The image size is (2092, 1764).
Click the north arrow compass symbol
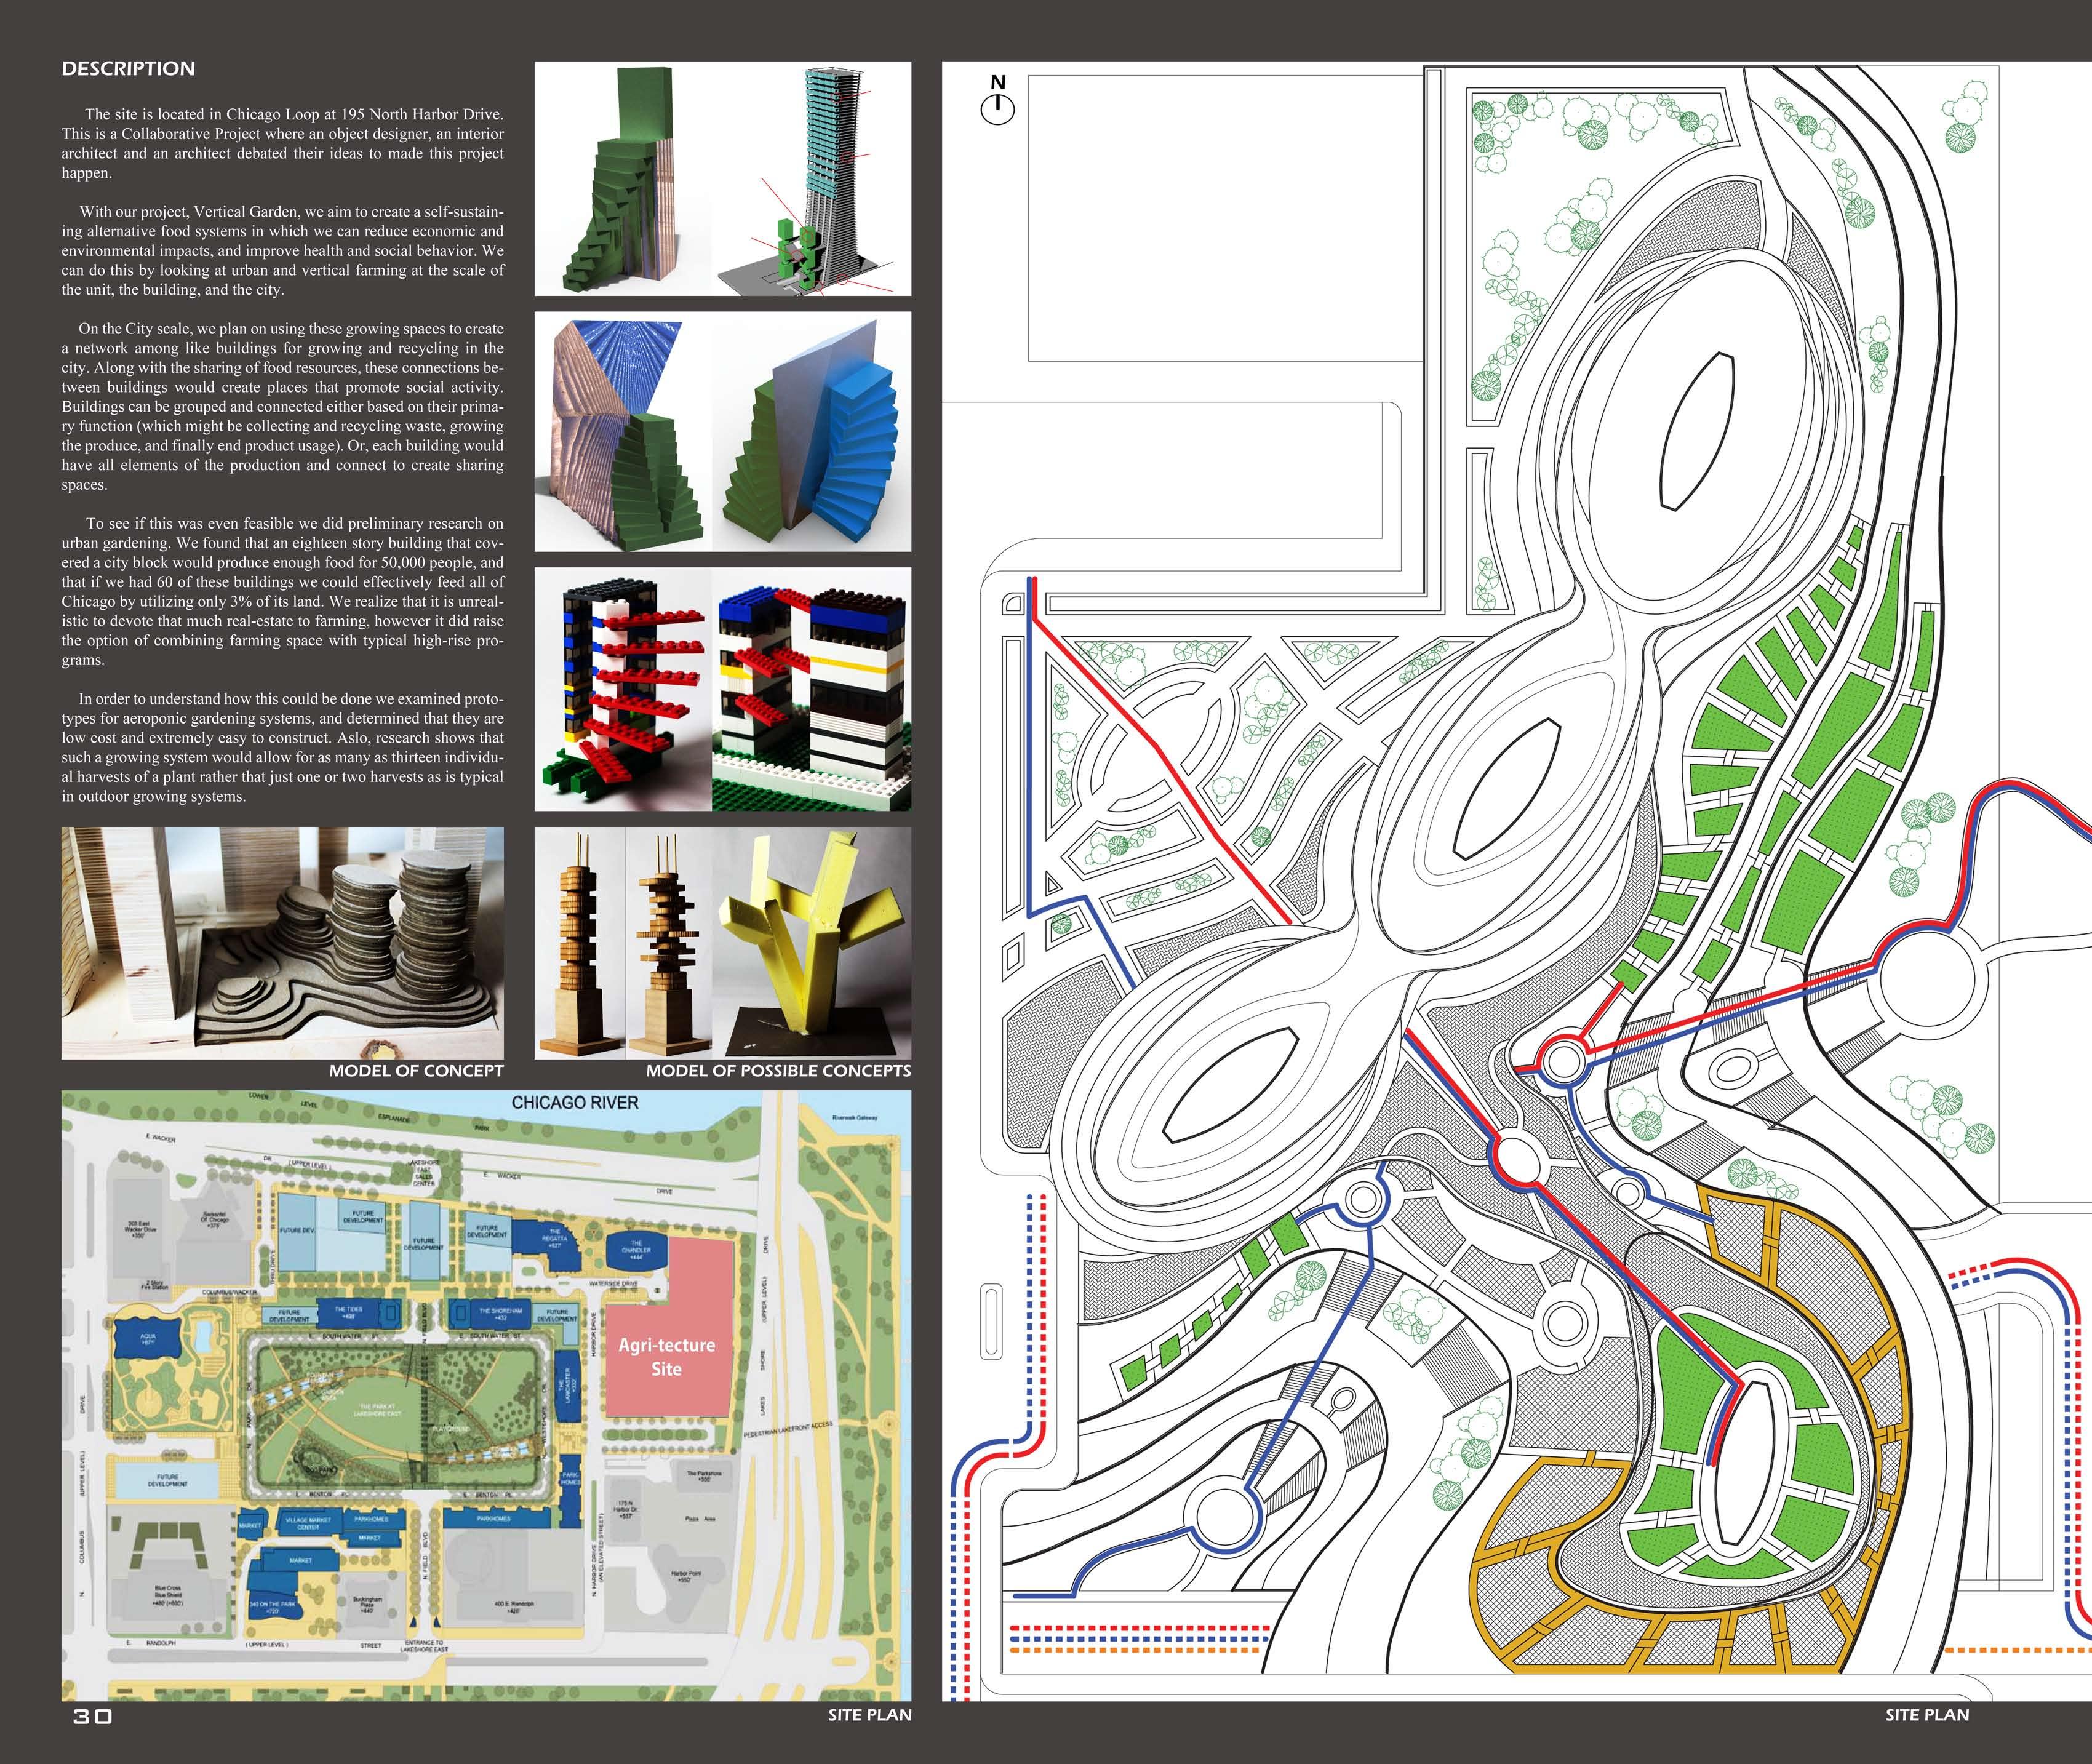[x=997, y=108]
